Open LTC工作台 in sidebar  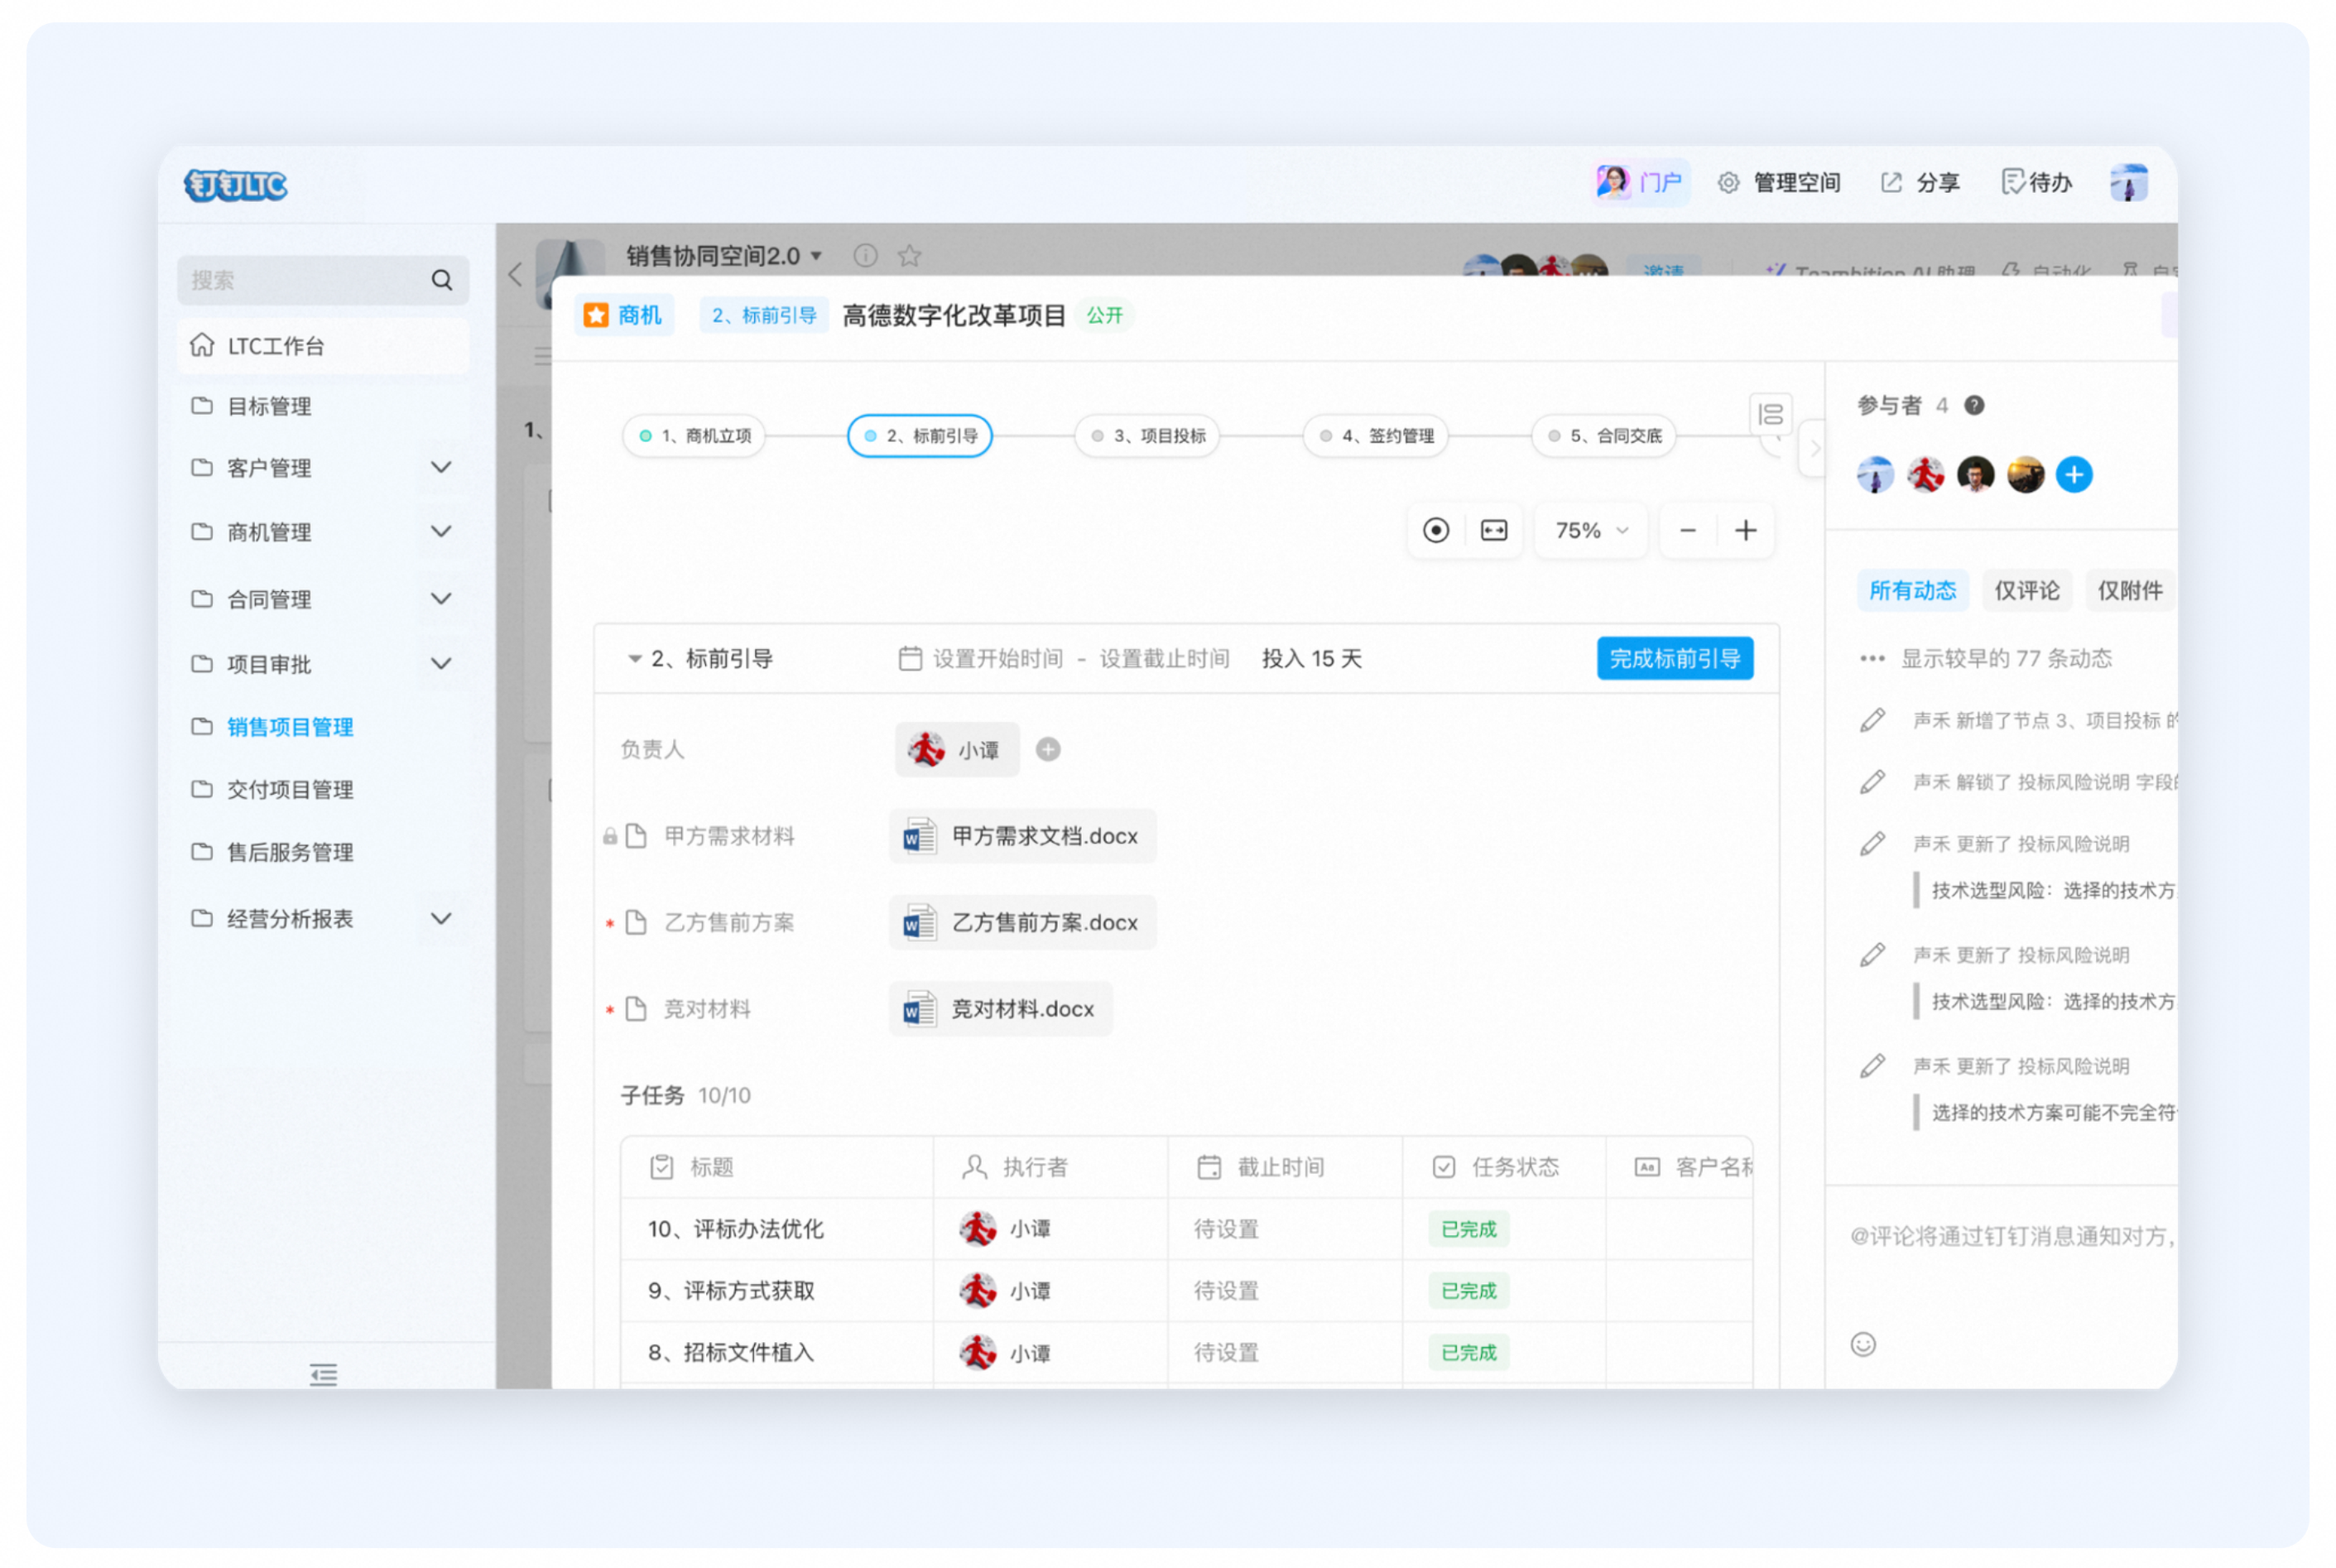tap(323, 346)
